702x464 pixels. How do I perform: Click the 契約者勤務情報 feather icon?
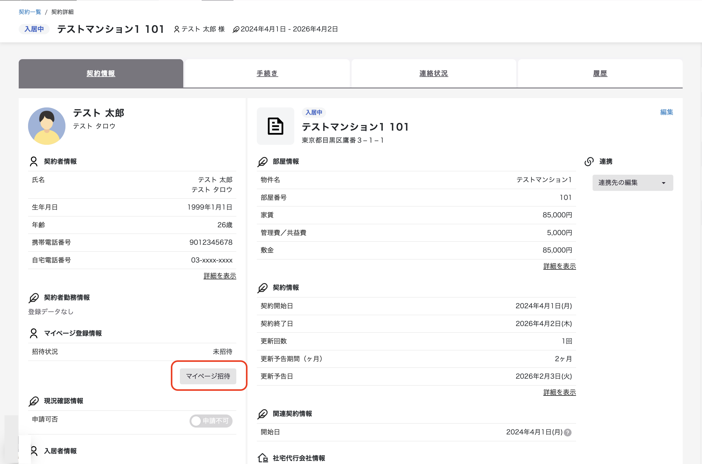point(34,298)
